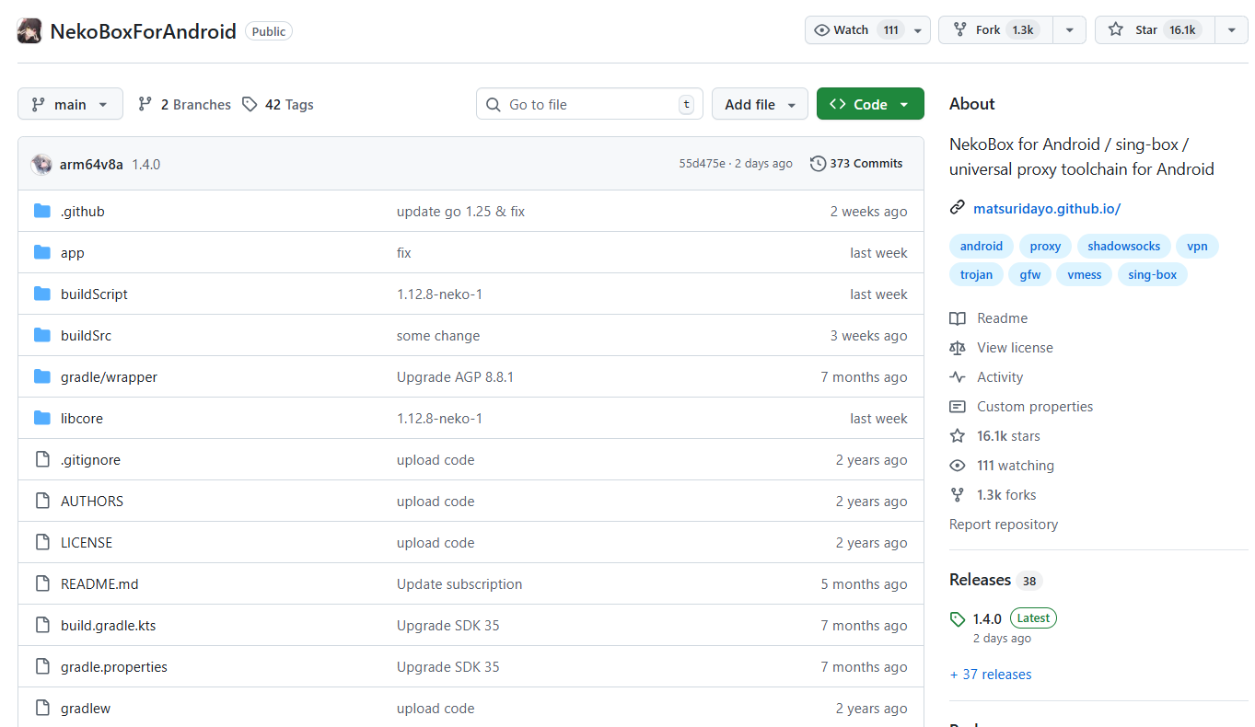1255x727 pixels.
Task: Open the Releases section heading
Action: 980,580
